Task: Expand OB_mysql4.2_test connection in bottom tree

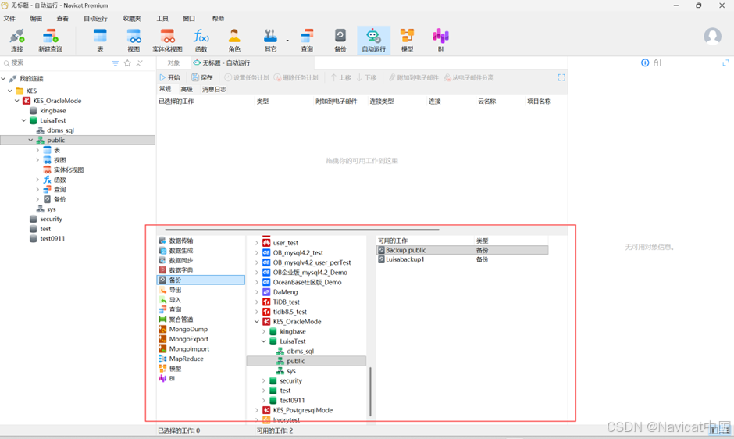Action: pyautogui.click(x=257, y=252)
